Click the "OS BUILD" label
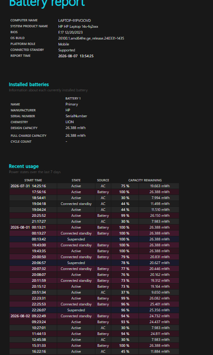 (x=17, y=38)
